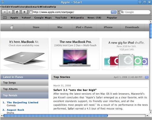Open the Edit menu

coord(8,7)
